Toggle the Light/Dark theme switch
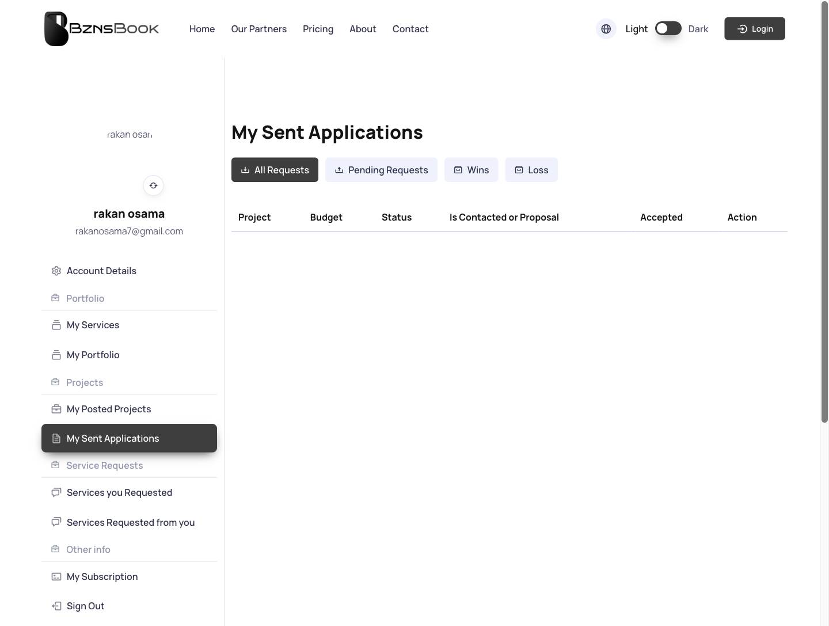 [x=668, y=28]
